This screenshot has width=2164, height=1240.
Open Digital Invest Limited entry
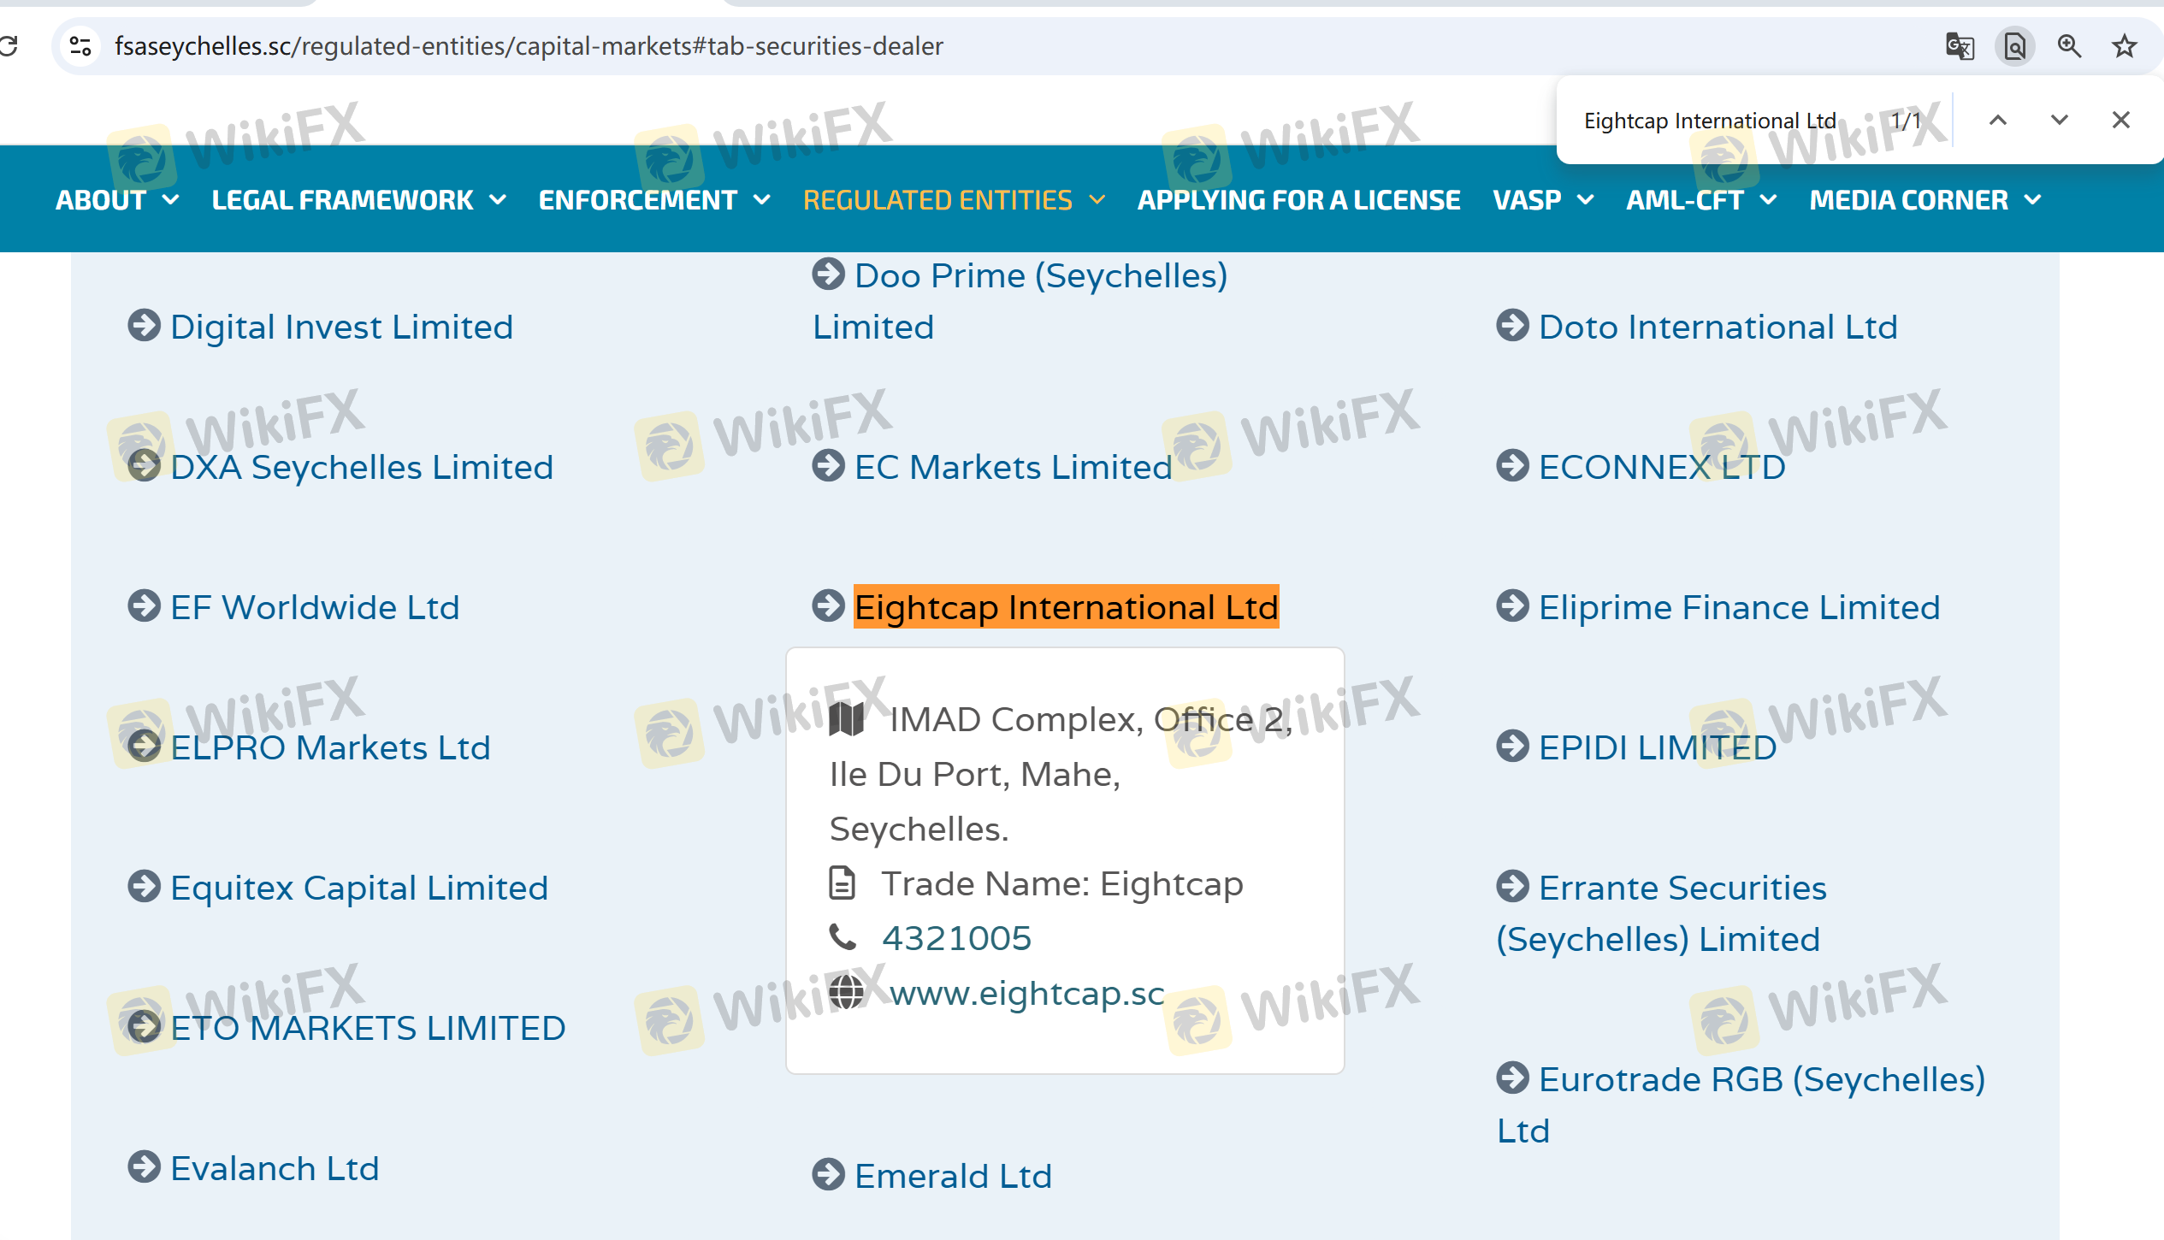341,327
